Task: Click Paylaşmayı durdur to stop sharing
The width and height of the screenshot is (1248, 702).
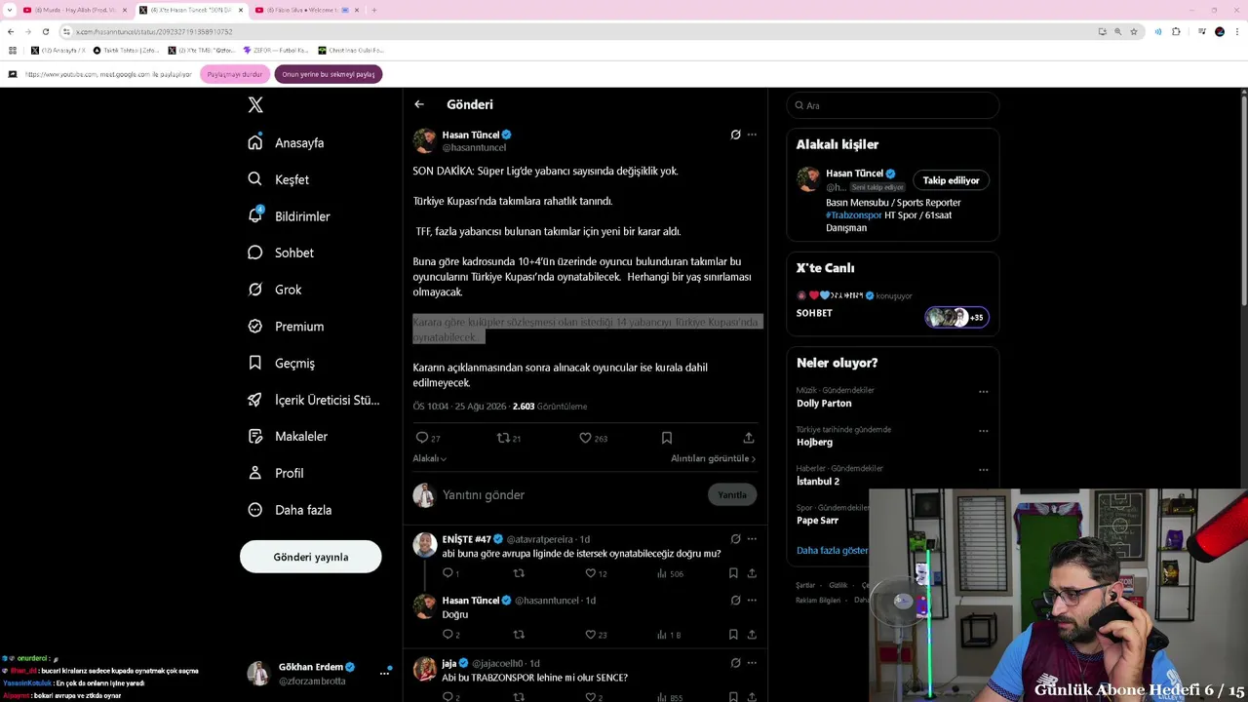Action: point(235,74)
